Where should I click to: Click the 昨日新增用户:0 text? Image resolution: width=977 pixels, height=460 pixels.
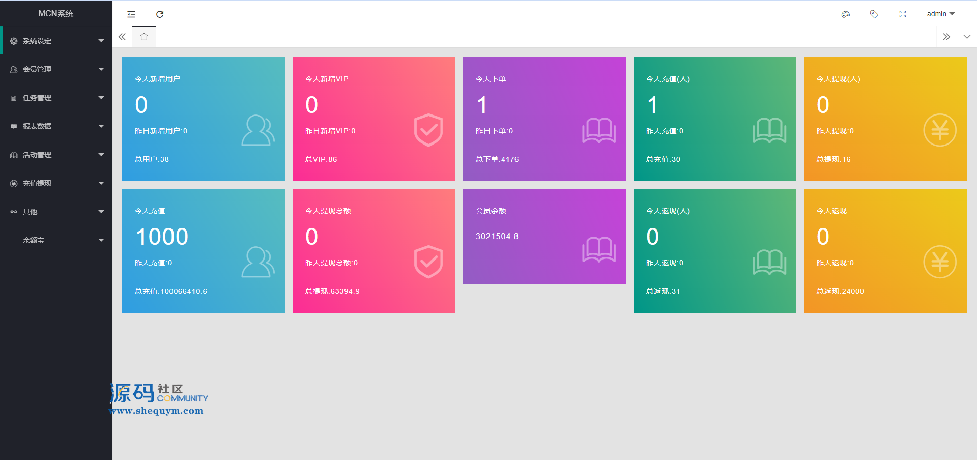tap(161, 131)
